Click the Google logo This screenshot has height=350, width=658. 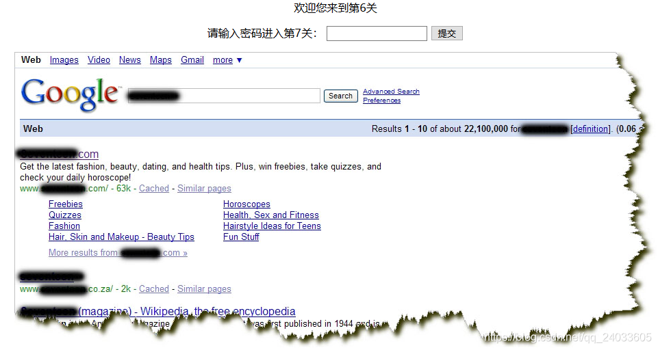(x=70, y=95)
